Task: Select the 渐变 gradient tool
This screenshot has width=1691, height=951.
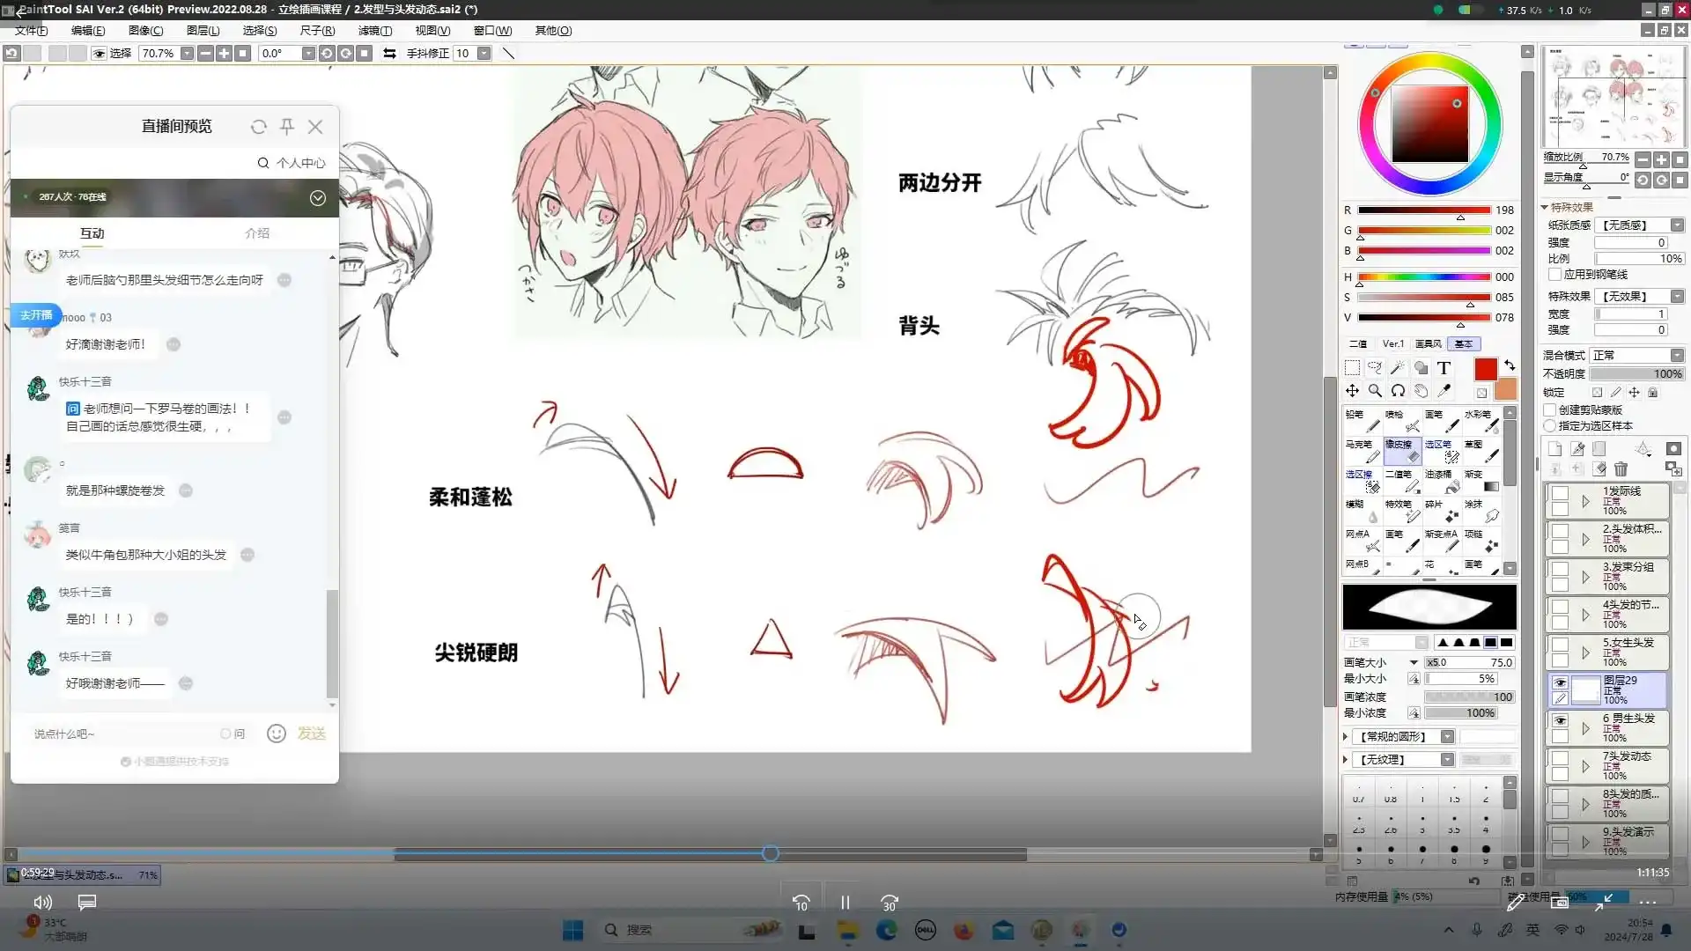Action: (x=1482, y=481)
